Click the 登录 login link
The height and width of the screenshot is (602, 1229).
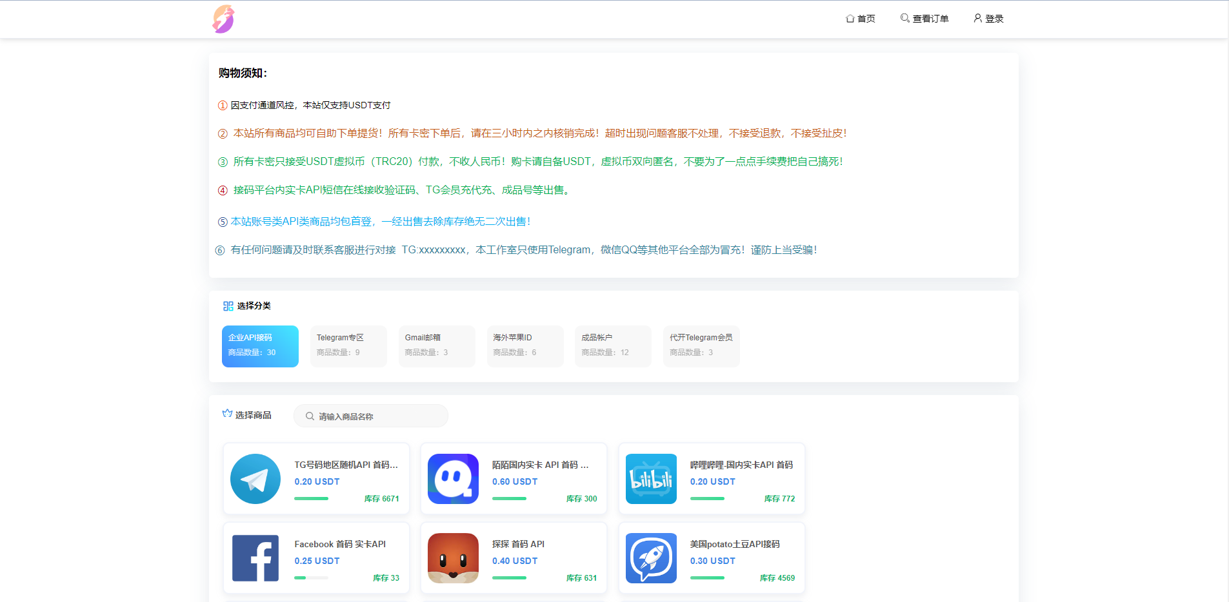pos(988,19)
